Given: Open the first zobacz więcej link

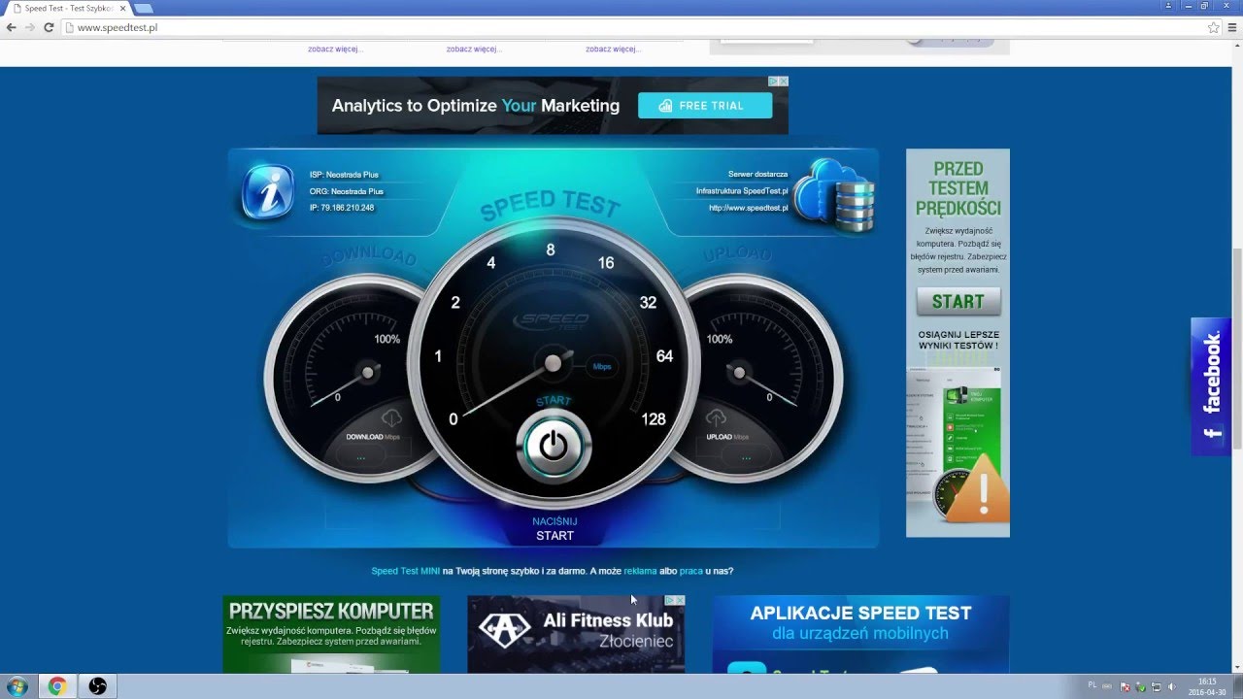Looking at the screenshot, I should [x=335, y=49].
